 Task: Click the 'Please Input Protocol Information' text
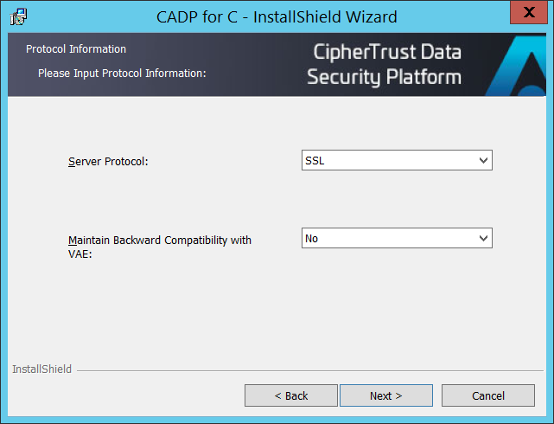(x=122, y=73)
